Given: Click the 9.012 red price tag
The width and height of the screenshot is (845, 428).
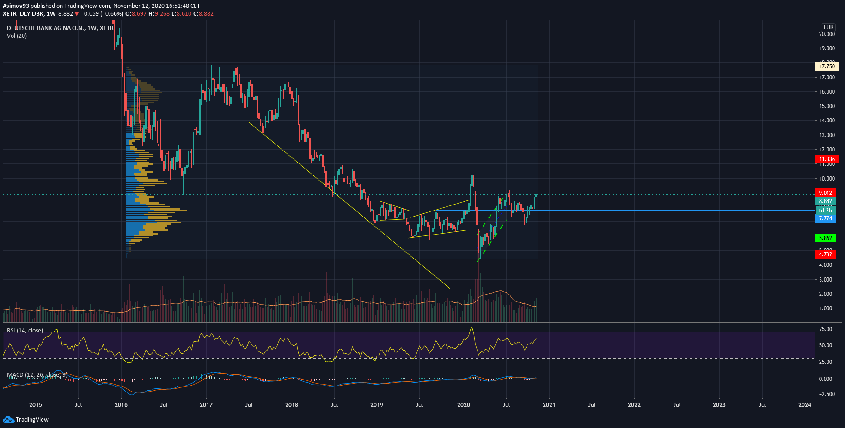Looking at the screenshot, I should [x=825, y=193].
